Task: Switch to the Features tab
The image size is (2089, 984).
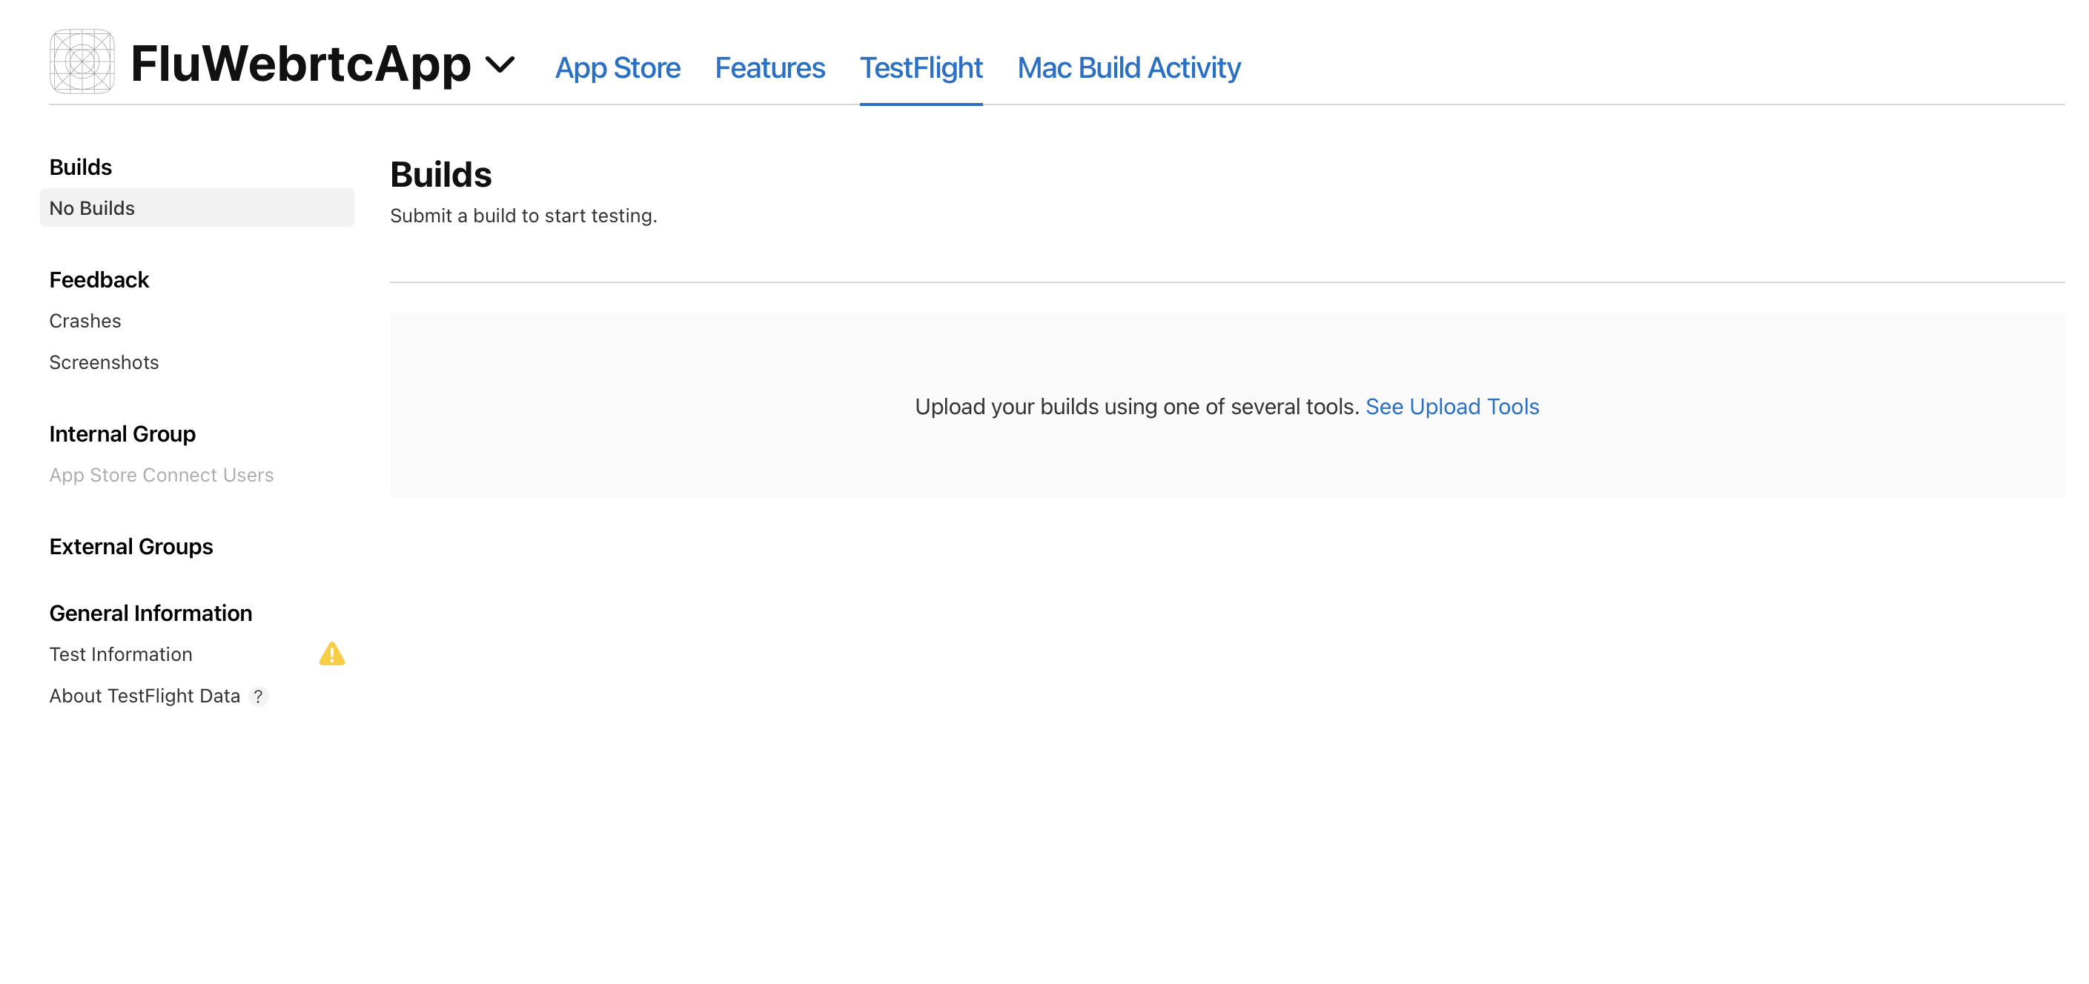Action: [769, 67]
